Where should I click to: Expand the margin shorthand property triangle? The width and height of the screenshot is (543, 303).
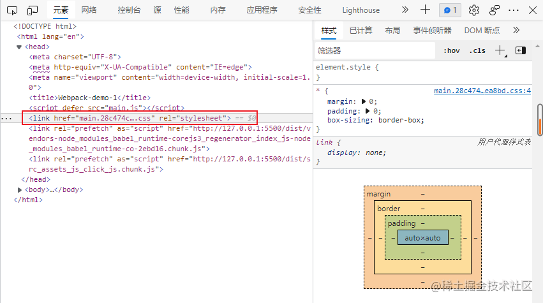click(x=363, y=101)
